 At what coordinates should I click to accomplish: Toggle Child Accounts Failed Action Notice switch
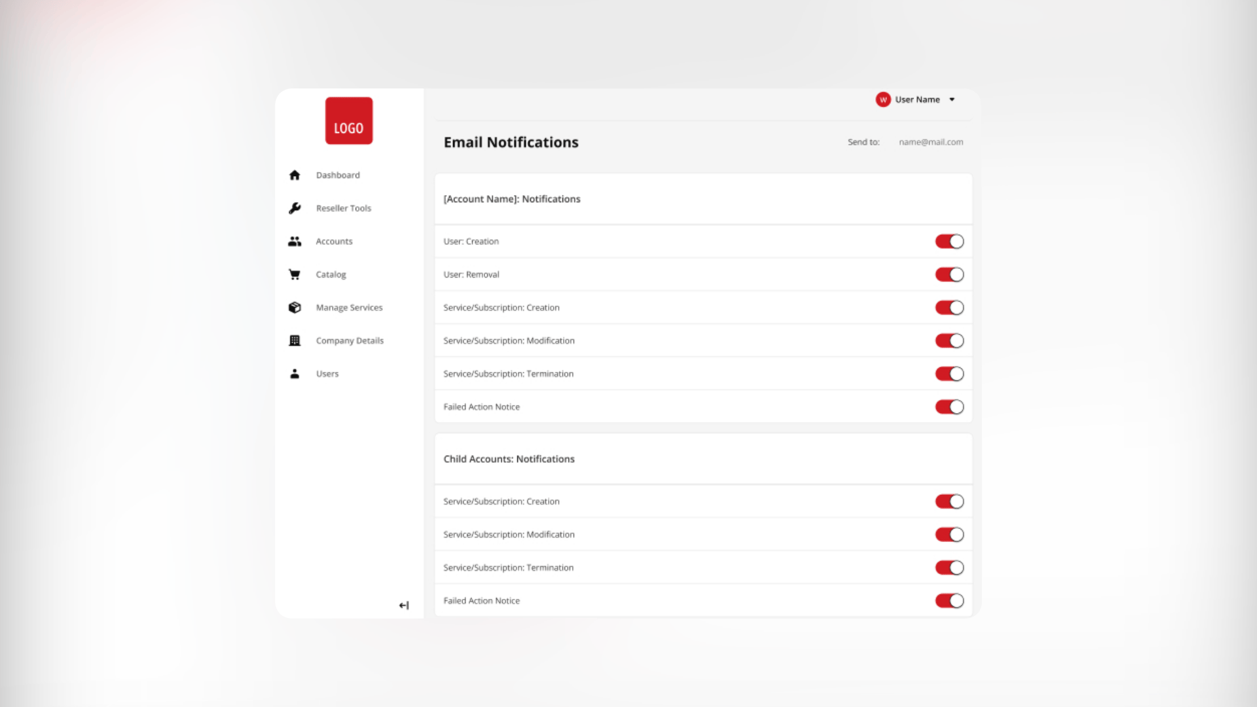(949, 601)
